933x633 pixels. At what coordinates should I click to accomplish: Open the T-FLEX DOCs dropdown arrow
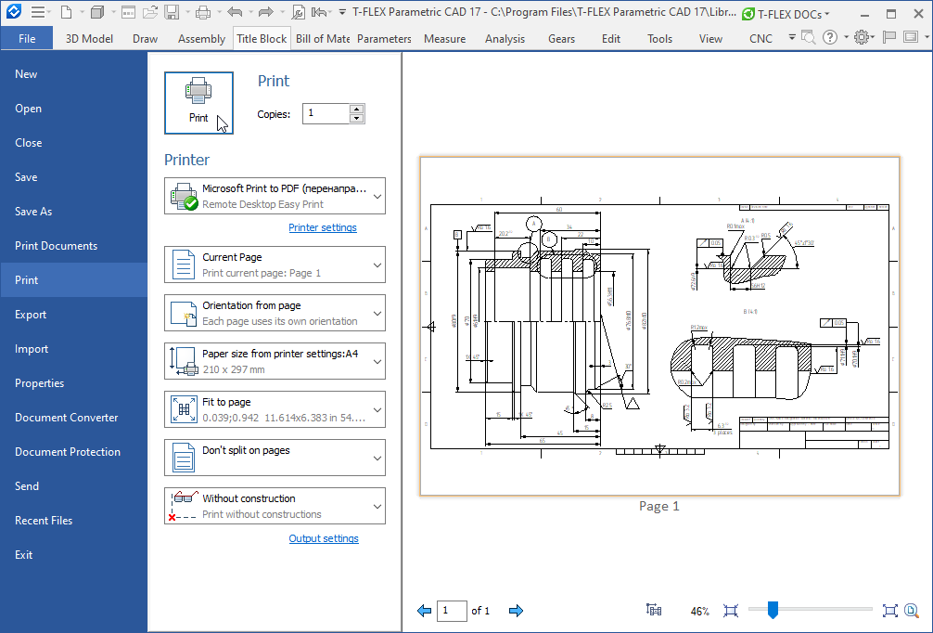pos(827,14)
